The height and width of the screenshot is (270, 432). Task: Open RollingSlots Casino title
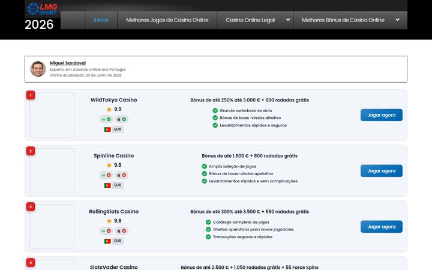(114, 212)
